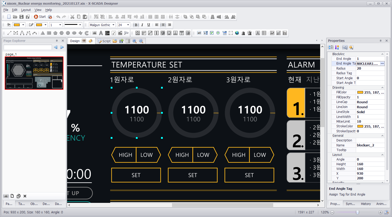This screenshot has width=392, height=217.
Task: Insert a calendar date picker control
Action: (x=224, y=33)
